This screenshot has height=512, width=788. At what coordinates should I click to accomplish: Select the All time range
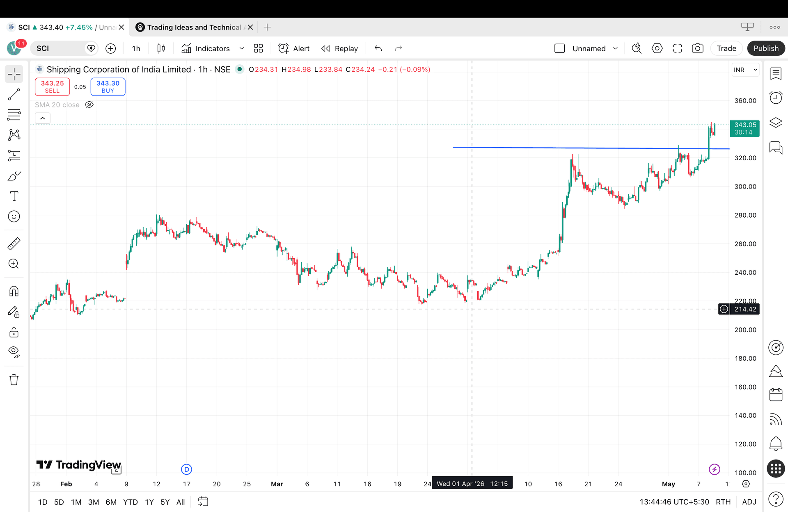[181, 502]
